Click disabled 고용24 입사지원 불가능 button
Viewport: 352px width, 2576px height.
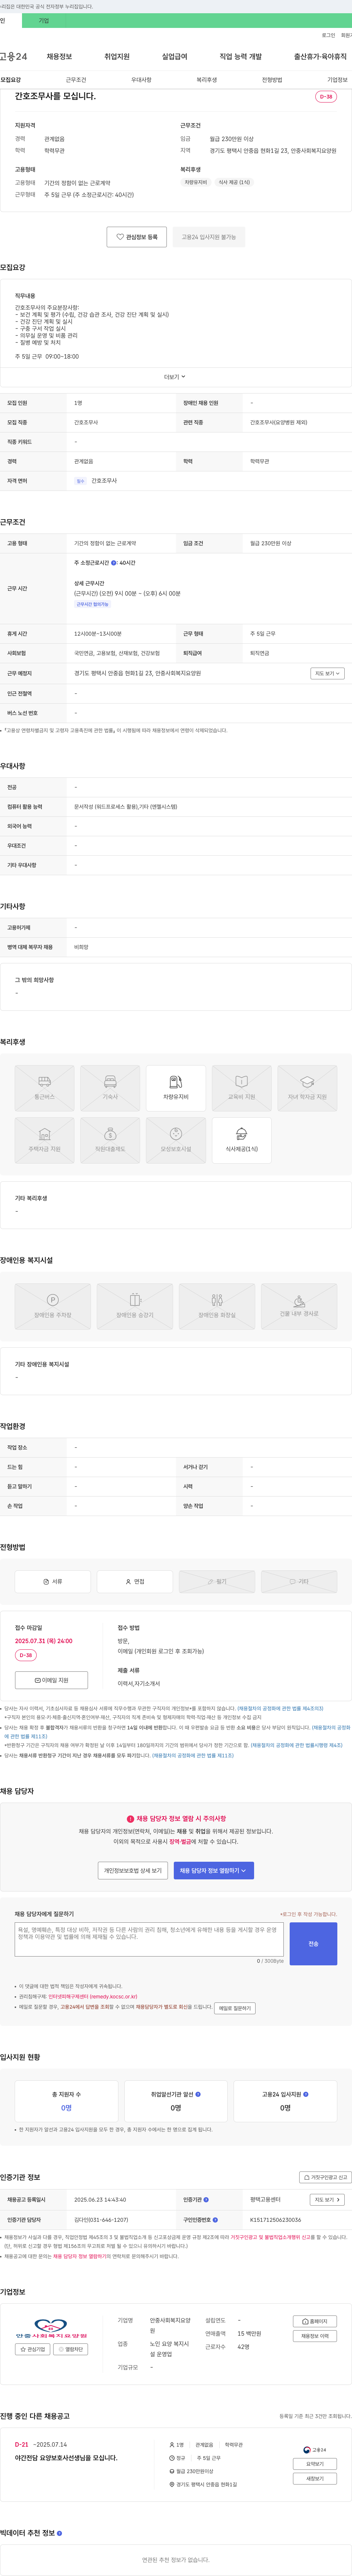tap(208, 237)
